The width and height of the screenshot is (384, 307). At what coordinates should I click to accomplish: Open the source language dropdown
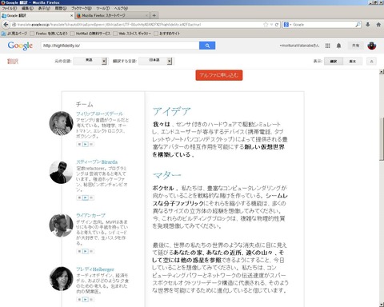click(90, 61)
